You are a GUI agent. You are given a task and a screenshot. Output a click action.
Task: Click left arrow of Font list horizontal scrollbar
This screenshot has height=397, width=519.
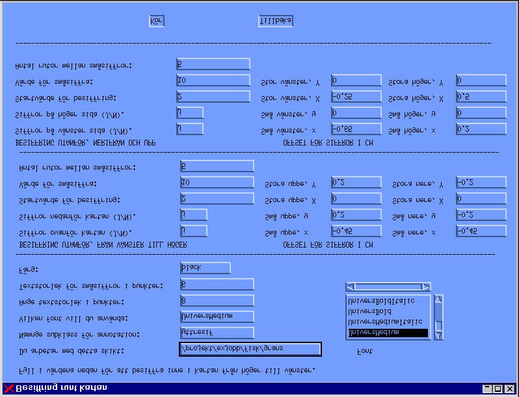tap(350, 287)
